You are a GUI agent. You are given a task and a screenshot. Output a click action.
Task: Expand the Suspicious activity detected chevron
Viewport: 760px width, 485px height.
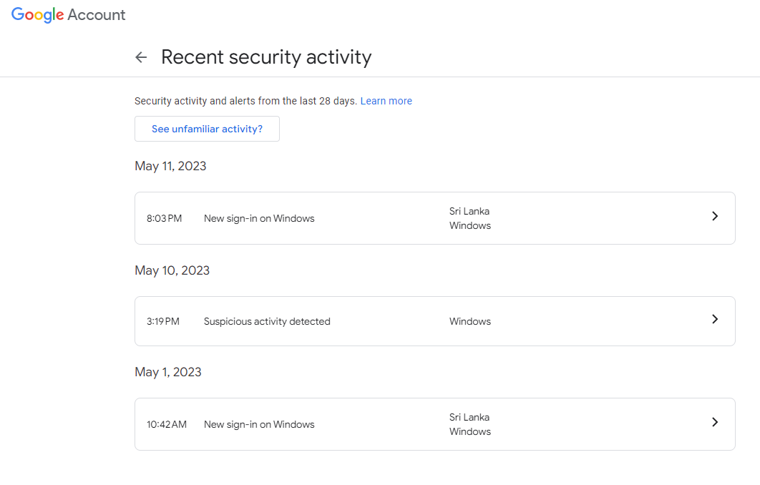[x=715, y=319]
